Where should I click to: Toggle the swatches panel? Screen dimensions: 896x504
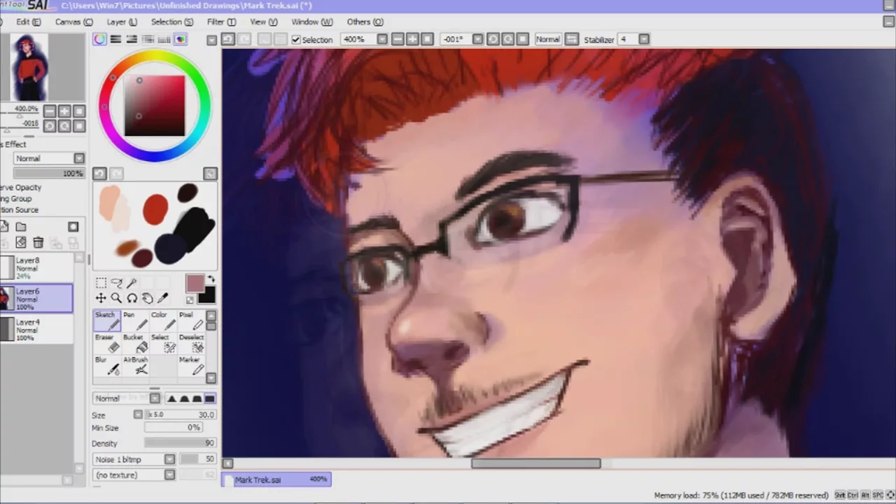[x=164, y=39]
